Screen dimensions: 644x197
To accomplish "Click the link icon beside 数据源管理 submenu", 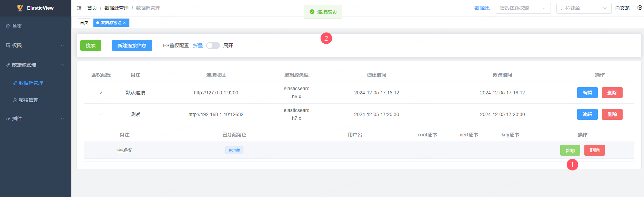I will pyautogui.click(x=15, y=83).
